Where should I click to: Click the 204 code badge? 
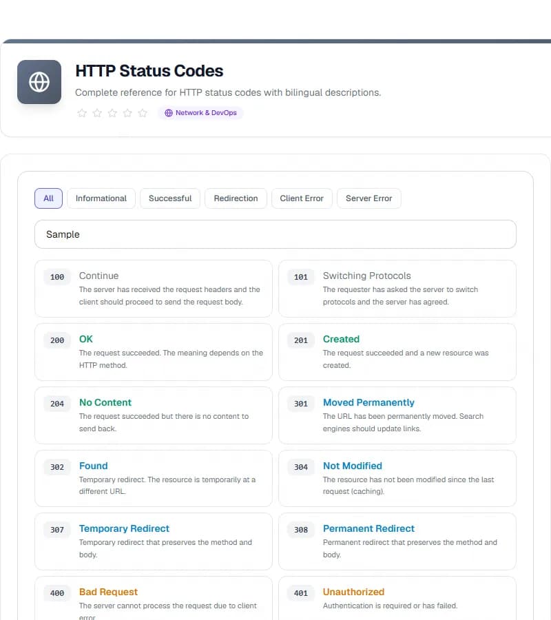point(57,403)
